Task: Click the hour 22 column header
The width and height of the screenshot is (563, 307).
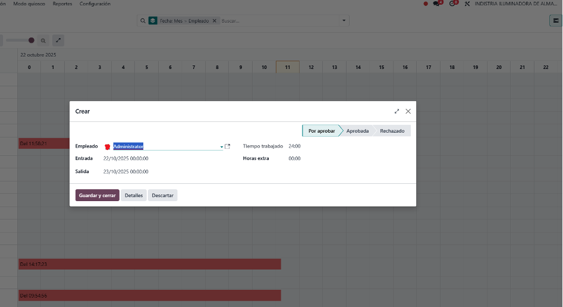Action: pyautogui.click(x=546, y=67)
